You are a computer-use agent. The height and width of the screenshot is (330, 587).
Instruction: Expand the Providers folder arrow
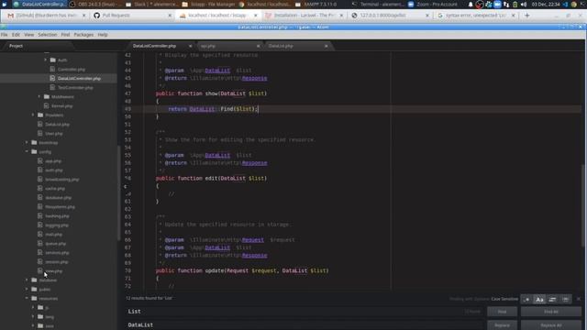coord(33,115)
